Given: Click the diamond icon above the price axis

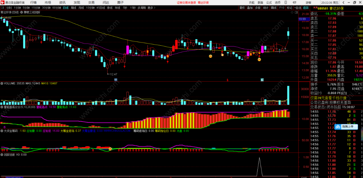Looking at the screenshot, I should pyautogui.click(x=292, y=12).
